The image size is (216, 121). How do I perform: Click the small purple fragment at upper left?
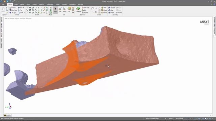(12, 51)
